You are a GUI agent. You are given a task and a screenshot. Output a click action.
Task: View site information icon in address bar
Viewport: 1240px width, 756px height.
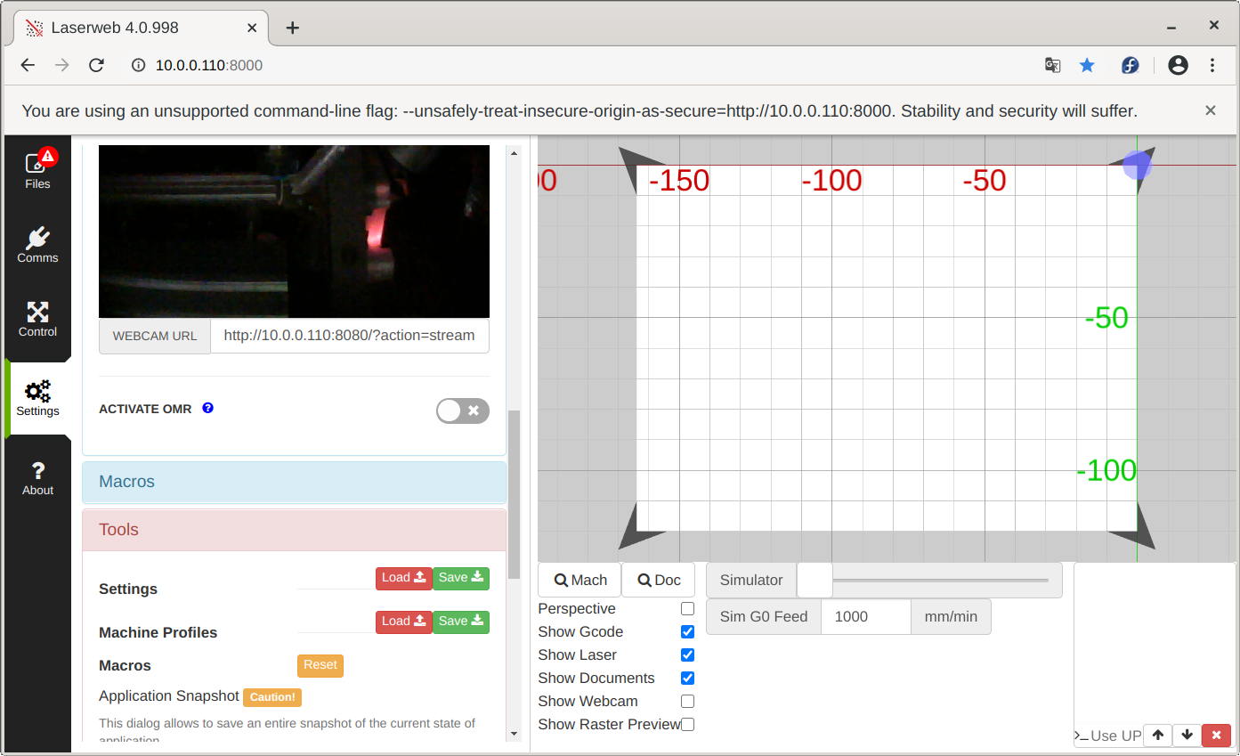(x=138, y=65)
